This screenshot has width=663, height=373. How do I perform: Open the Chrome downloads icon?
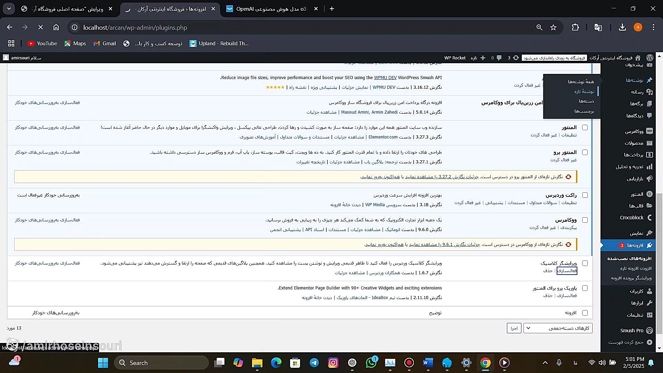point(622,27)
